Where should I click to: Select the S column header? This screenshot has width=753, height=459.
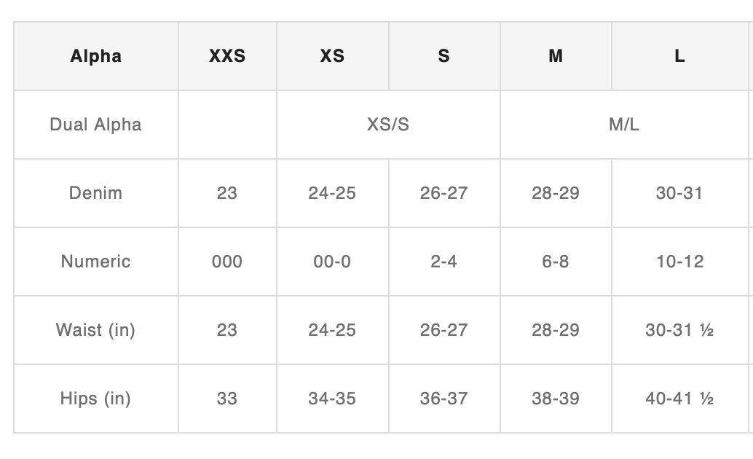click(x=444, y=56)
